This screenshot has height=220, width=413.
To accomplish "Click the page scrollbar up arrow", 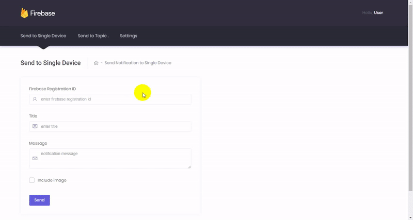I will point(410,3).
